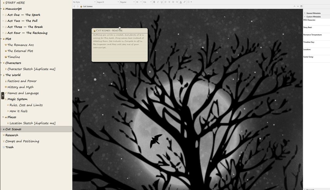The height and width of the screenshot is (190, 330).
Task: Open the Regular font weight dropdown
Action: pos(127,2)
